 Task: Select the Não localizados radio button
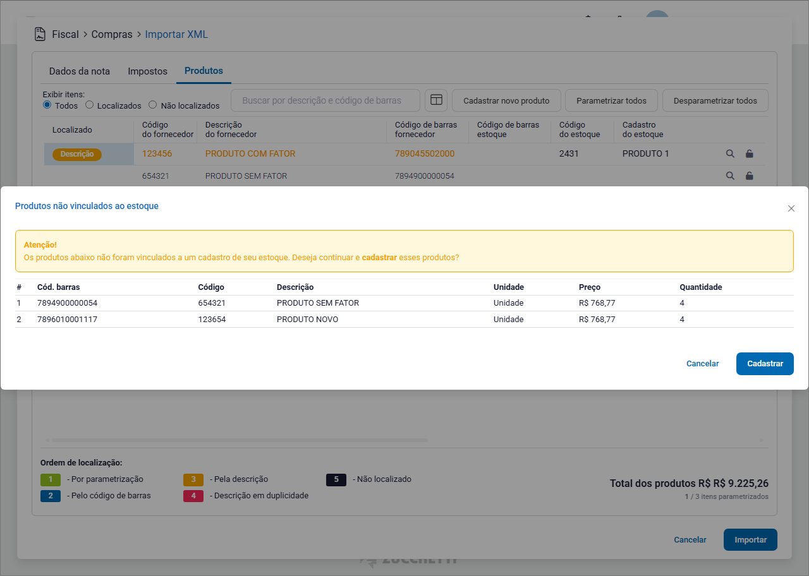[x=153, y=105]
